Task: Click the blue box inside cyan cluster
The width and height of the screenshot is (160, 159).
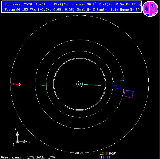Action: [117, 87]
